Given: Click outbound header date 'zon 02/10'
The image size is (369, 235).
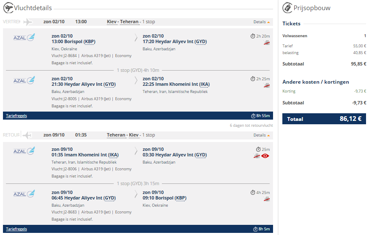Looking at the screenshot, I should click(54, 22).
